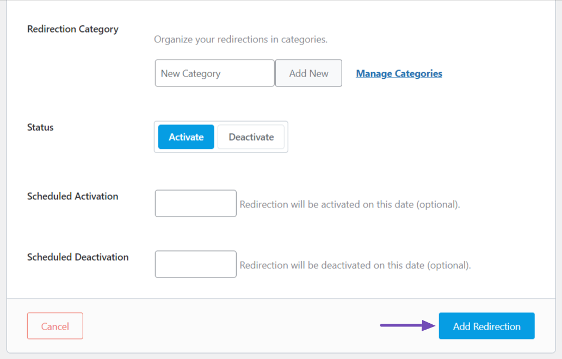
Task: Choose the white Deactivate status option
Action: point(251,137)
